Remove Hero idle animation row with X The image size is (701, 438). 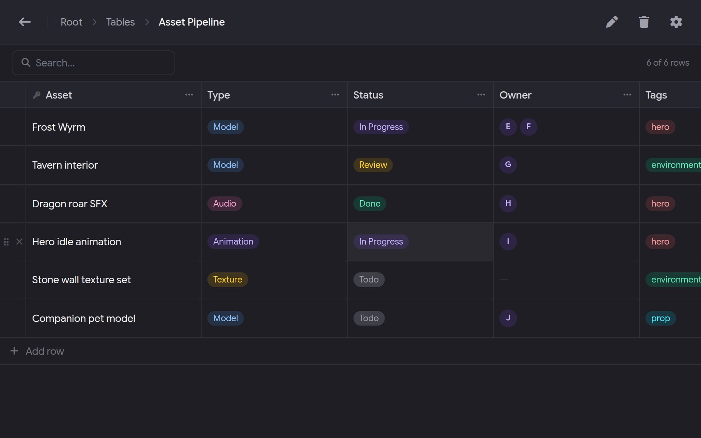[19, 242]
